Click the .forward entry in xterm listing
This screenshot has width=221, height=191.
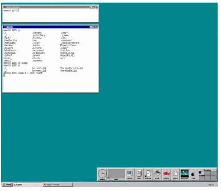click(37, 33)
